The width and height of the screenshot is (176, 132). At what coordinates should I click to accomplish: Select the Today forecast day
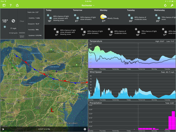(48, 10)
